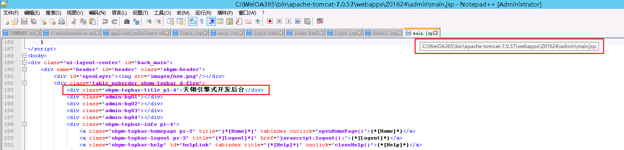Toggle show all characters pilcrow button
Viewport: 624px width, 150px height.
click(201, 21)
